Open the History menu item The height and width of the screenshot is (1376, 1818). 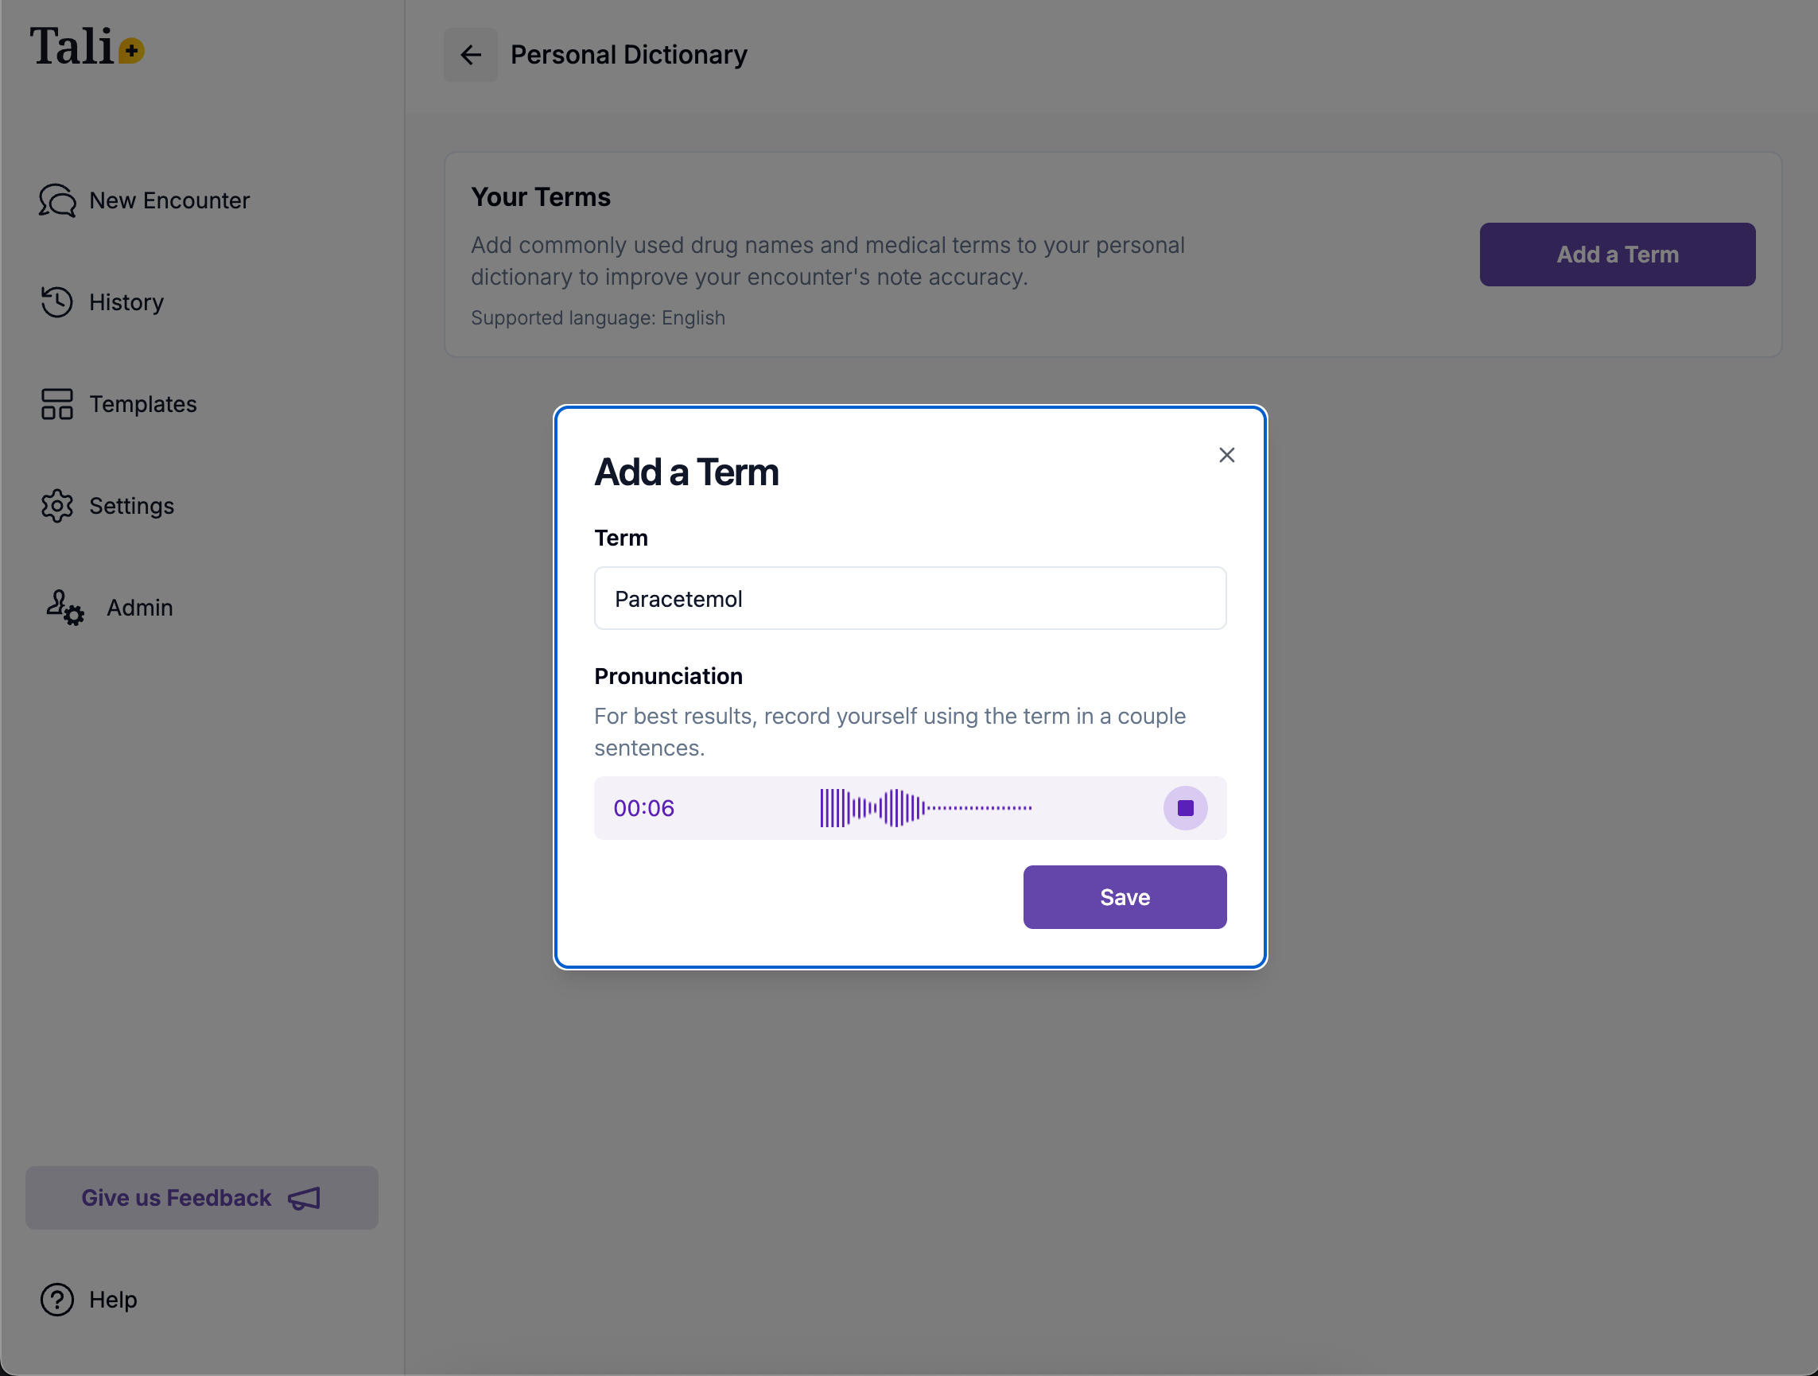[x=126, y=302]
